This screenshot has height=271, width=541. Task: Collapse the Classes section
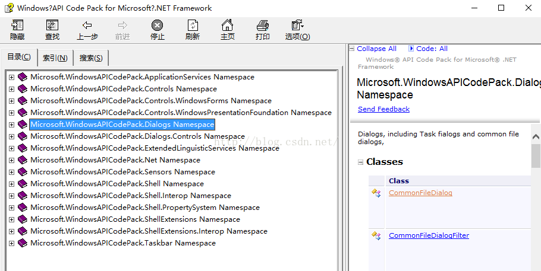pos(360,162)
